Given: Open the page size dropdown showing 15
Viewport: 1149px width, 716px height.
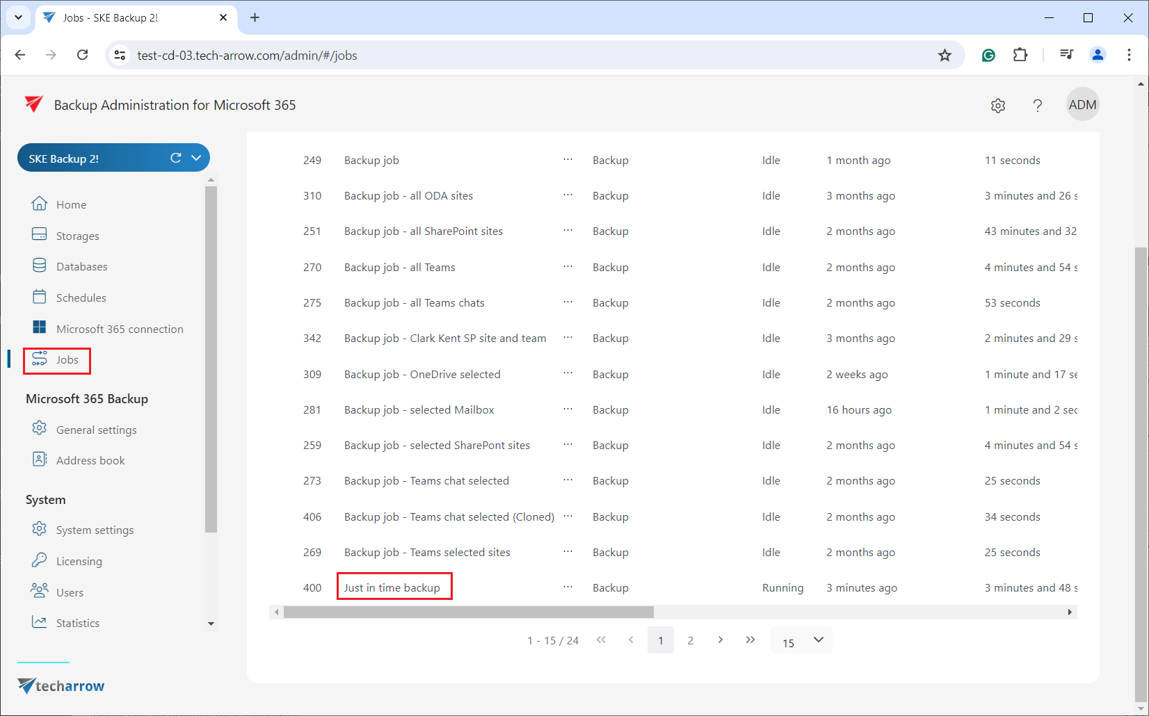Looking at the screenshot, I should click(x=801, y=640).
